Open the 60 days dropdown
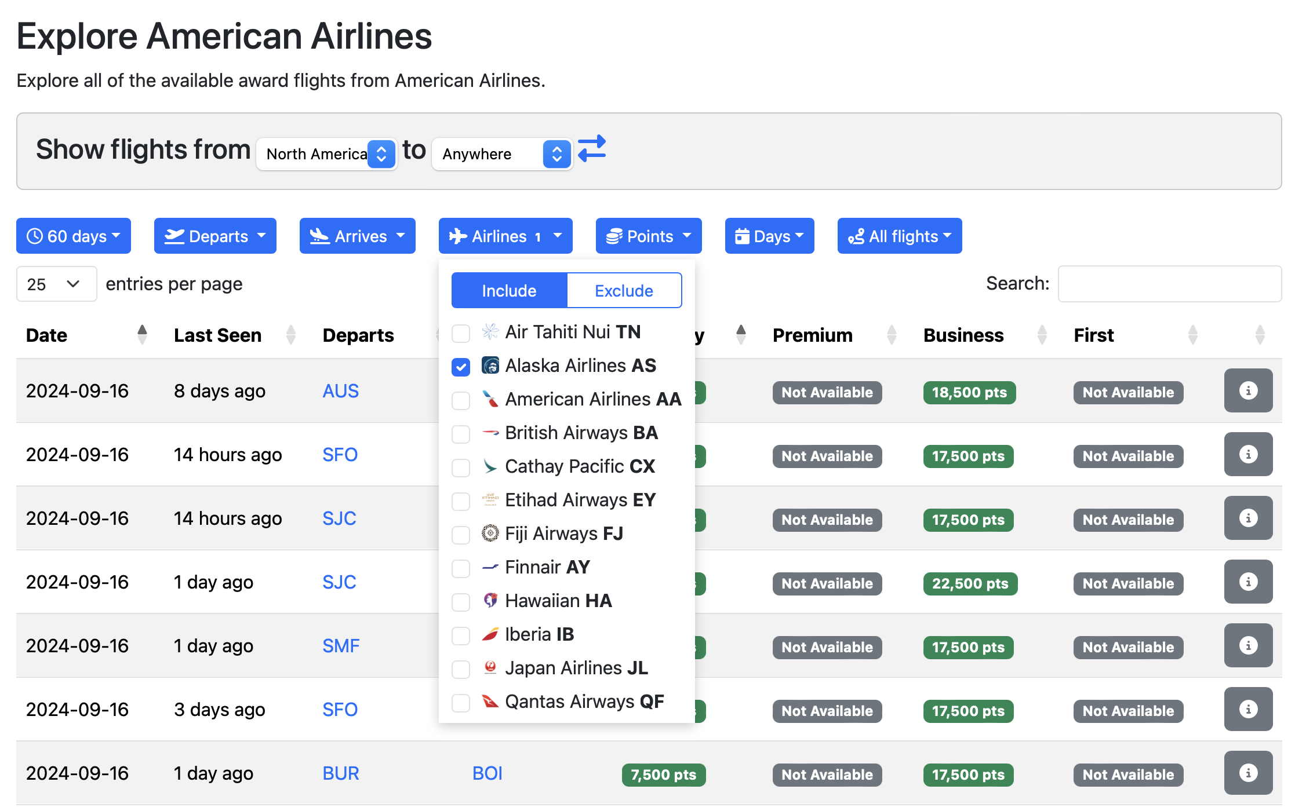 click(74, 236)
